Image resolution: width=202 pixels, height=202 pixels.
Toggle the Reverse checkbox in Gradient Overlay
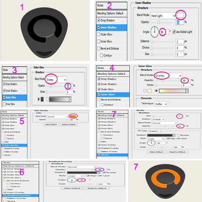(104, 173)
